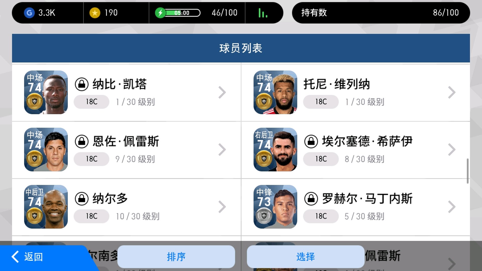Tap lock icon beside 罗赫尔·马丁内斯
Screen dimensions: 482x271
click(x=311, y=199)
